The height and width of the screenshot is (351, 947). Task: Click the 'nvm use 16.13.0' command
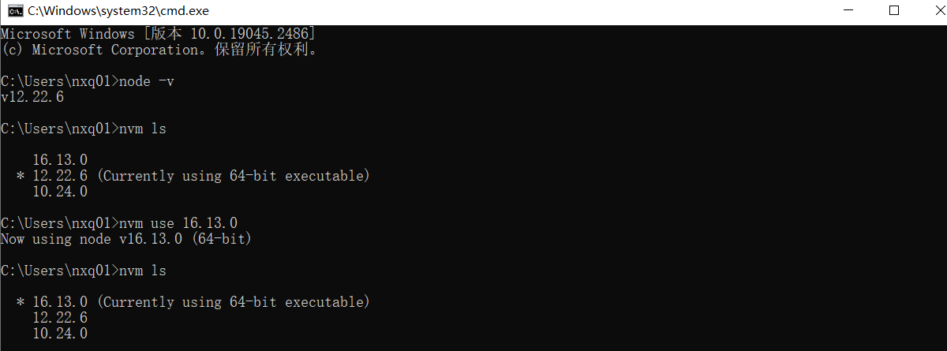click(178, 223)
